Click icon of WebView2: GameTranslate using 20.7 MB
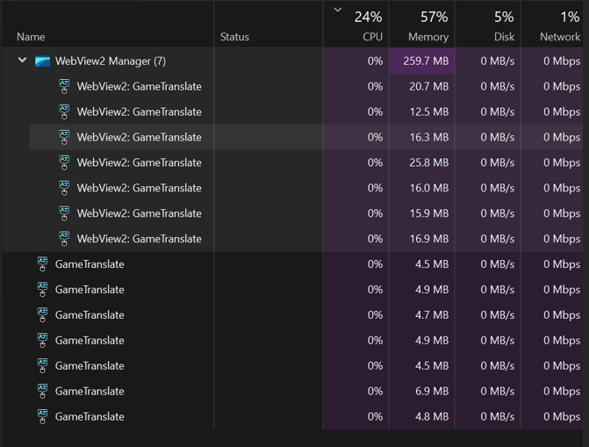The height and width of the screenshot is (447, 589). 64,86
